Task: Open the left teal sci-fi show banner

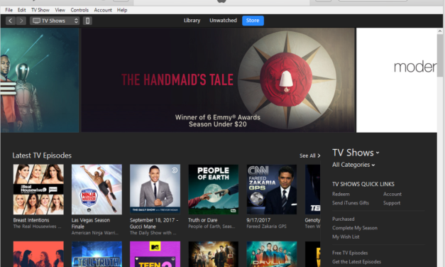Action: pyautogui.click(x=40, y=80)
